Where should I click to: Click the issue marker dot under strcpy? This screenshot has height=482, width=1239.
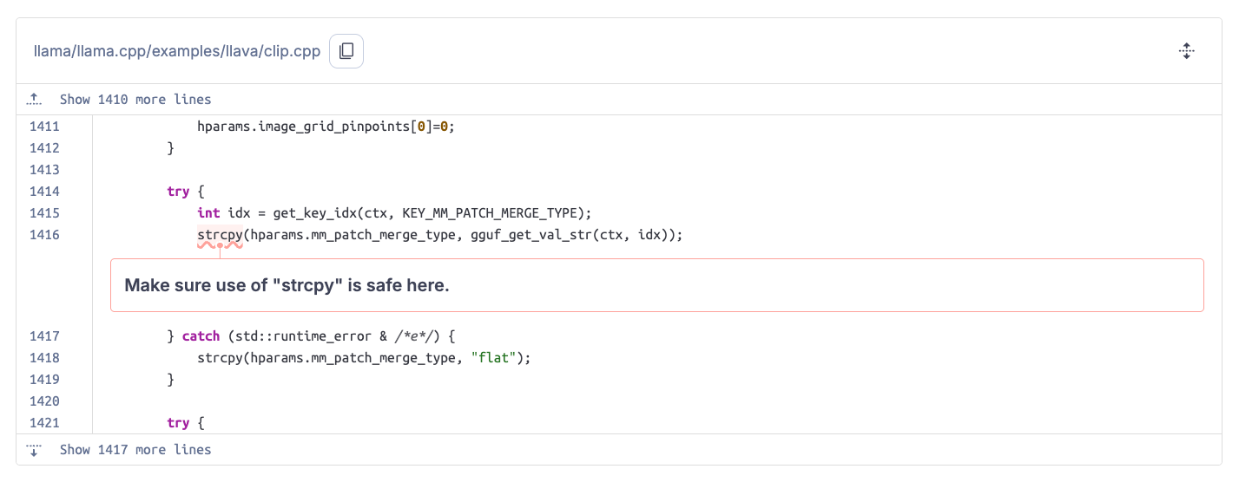coord(220,245)
